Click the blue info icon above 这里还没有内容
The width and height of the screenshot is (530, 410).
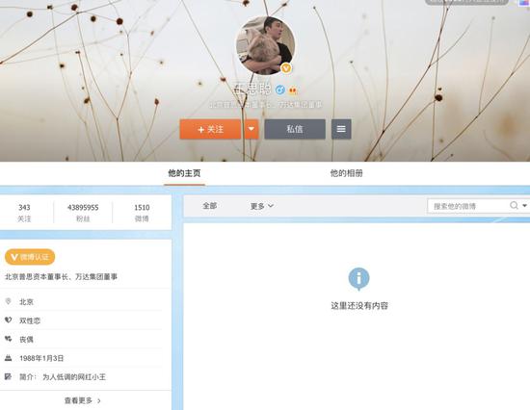359,279
